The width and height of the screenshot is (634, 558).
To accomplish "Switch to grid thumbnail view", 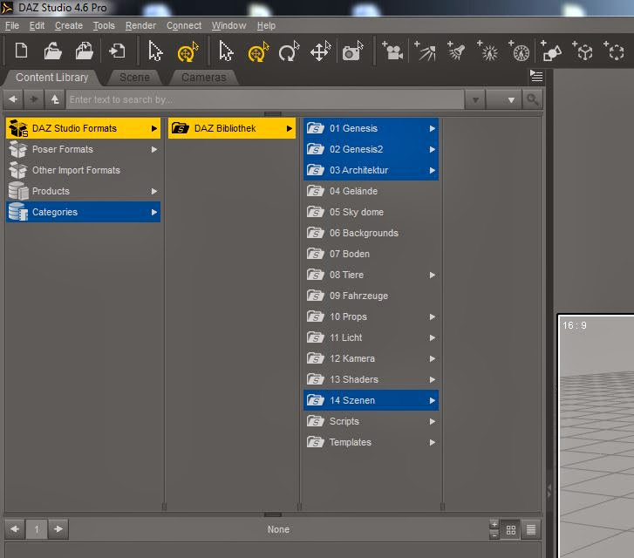I will click(511, 530).
